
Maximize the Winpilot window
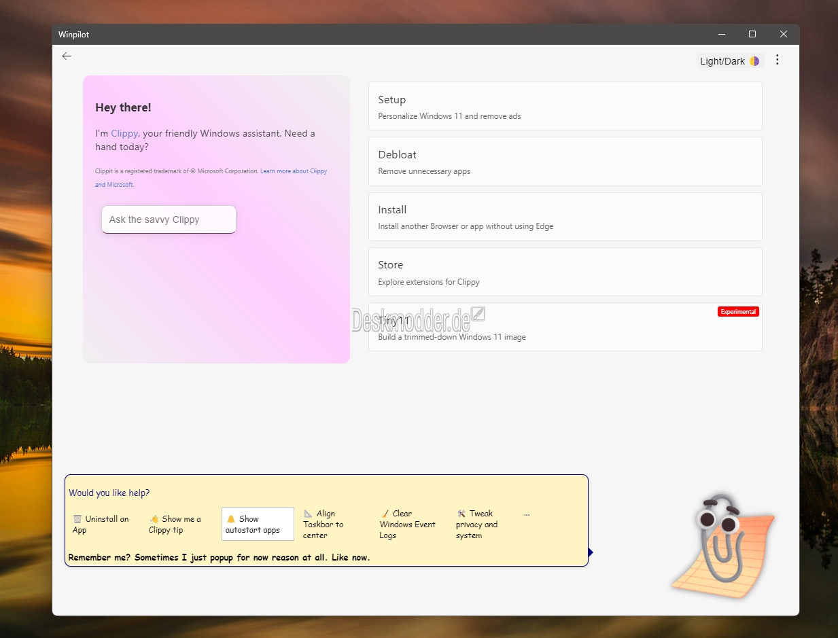pyautogui.click(x=752, y=34)
